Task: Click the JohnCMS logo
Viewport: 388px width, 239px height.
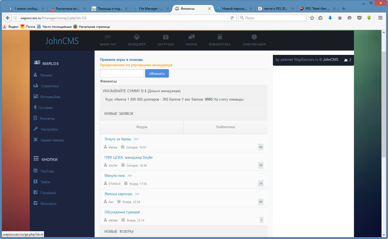Action: pos(62,41)
